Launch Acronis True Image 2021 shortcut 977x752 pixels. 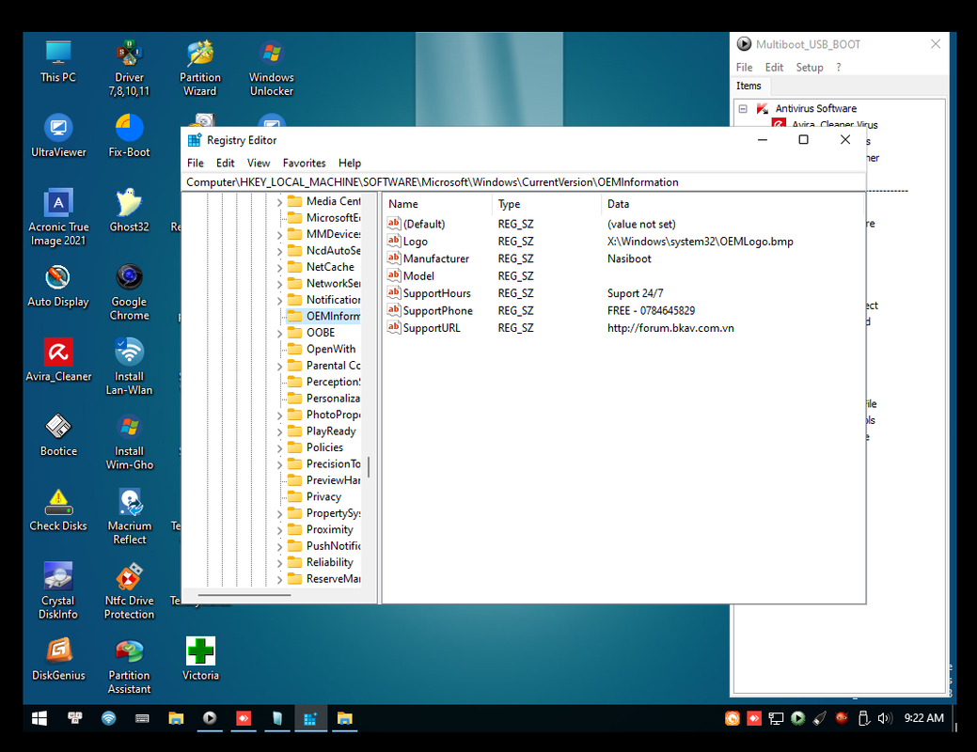(x=58, y=217)
